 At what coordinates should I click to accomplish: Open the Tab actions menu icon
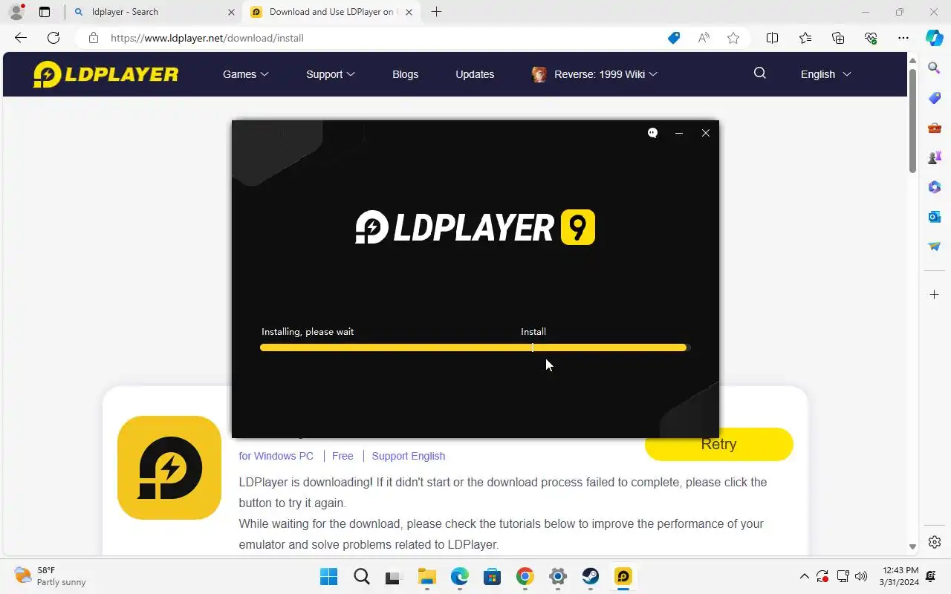pos(45,12)
